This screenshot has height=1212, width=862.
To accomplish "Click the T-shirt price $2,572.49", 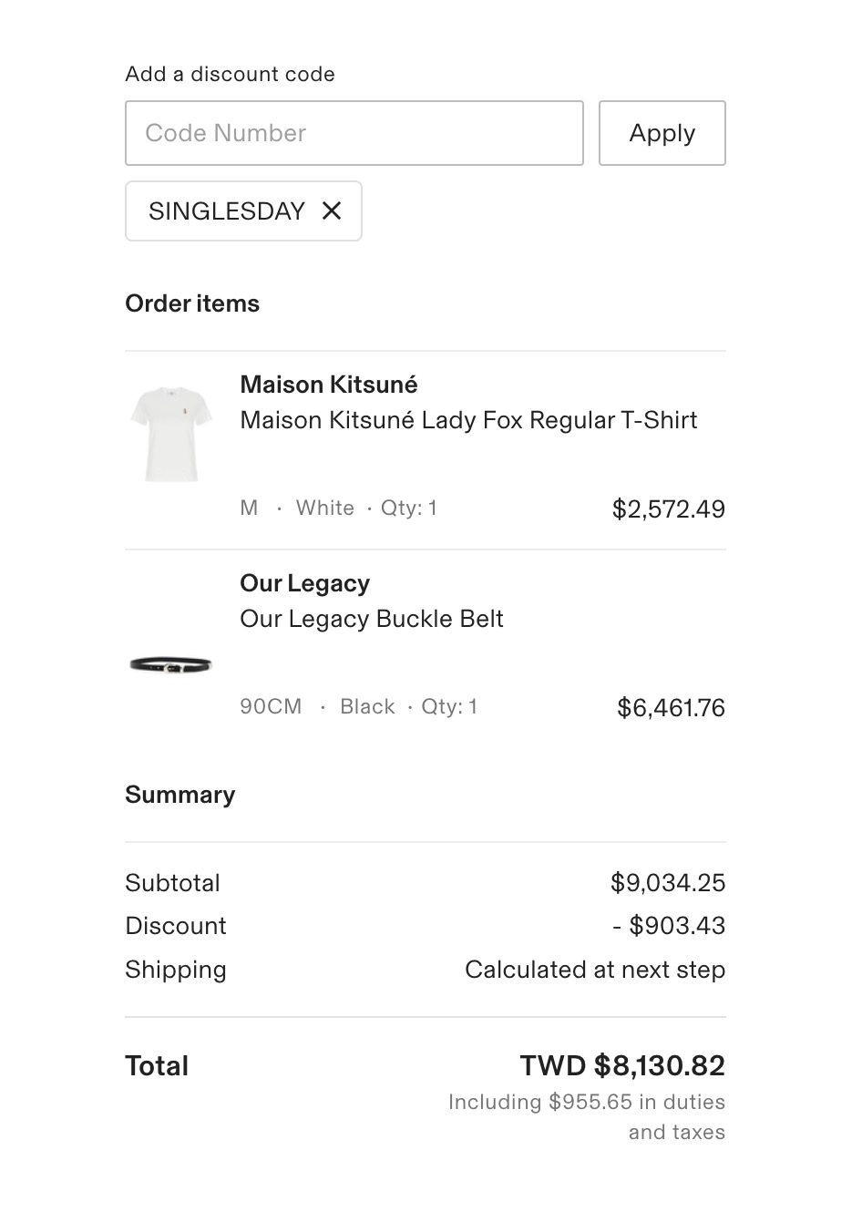I will coord(668,508).
